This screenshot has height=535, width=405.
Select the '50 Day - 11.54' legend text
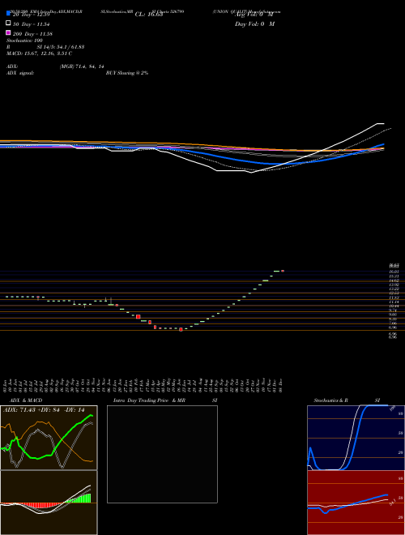pos(32,24)
